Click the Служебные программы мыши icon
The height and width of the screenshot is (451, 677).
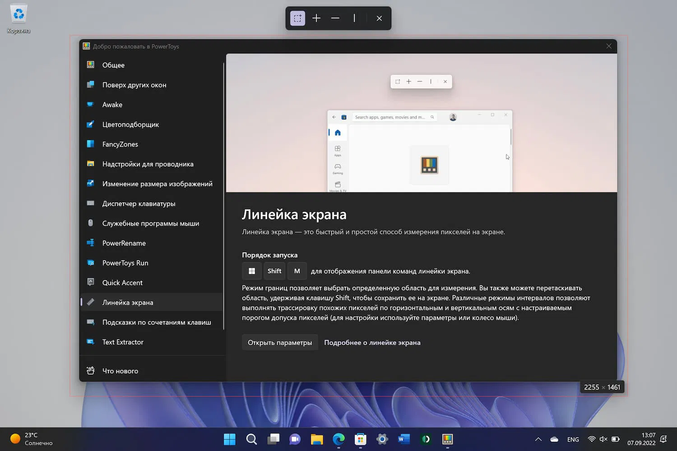(x=91, y=223)
